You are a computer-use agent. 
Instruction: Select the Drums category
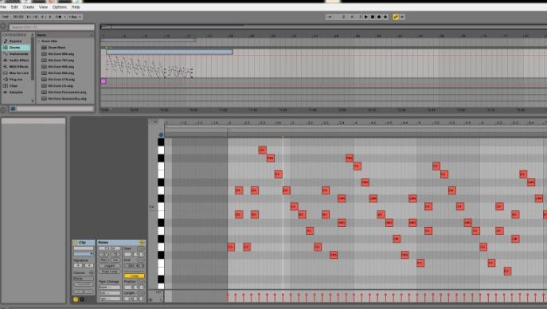16,48
